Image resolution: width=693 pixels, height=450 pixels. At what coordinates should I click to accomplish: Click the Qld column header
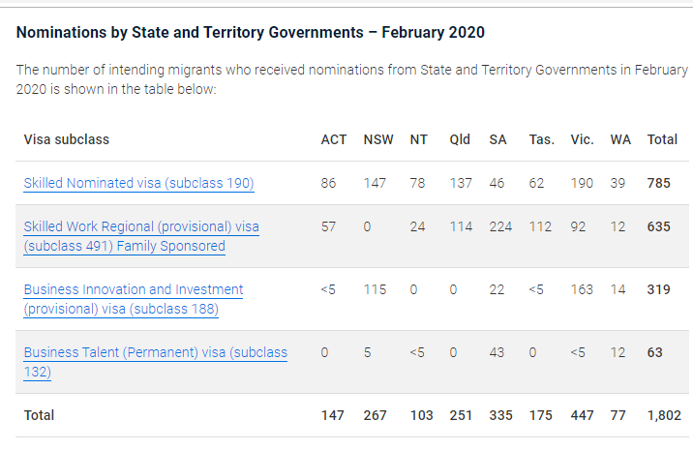(460, 139)
